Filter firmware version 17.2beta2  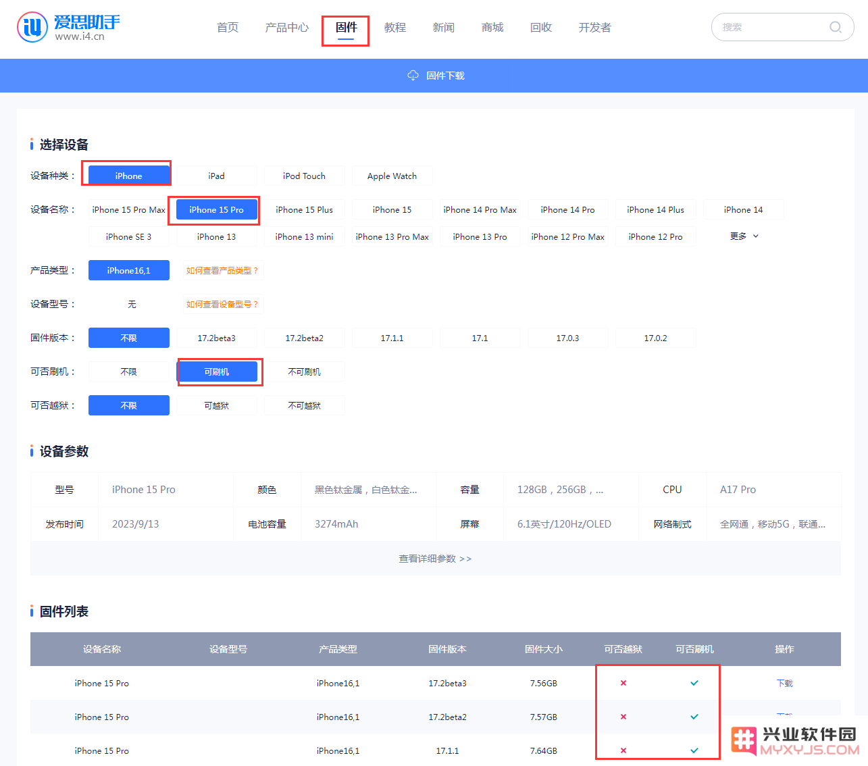[305, 338]
